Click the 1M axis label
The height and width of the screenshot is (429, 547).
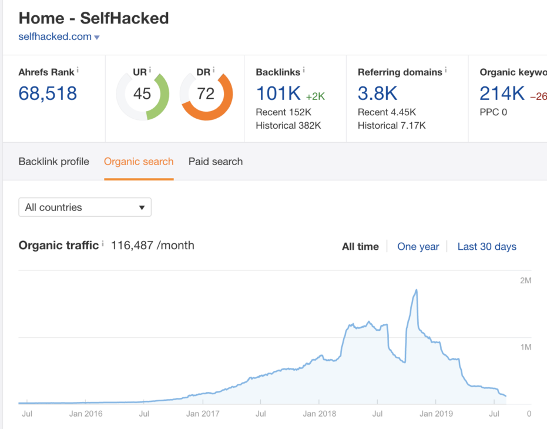526,347
